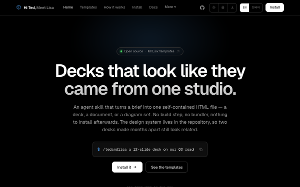Open the Templates nav item
The width and height of the screenshot is (300, 187).
[88, 7]
